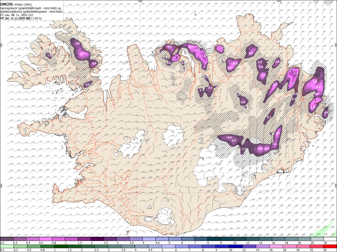
Task: Select the lower legend swatch for 0.5–0.8
Action: 34,246
